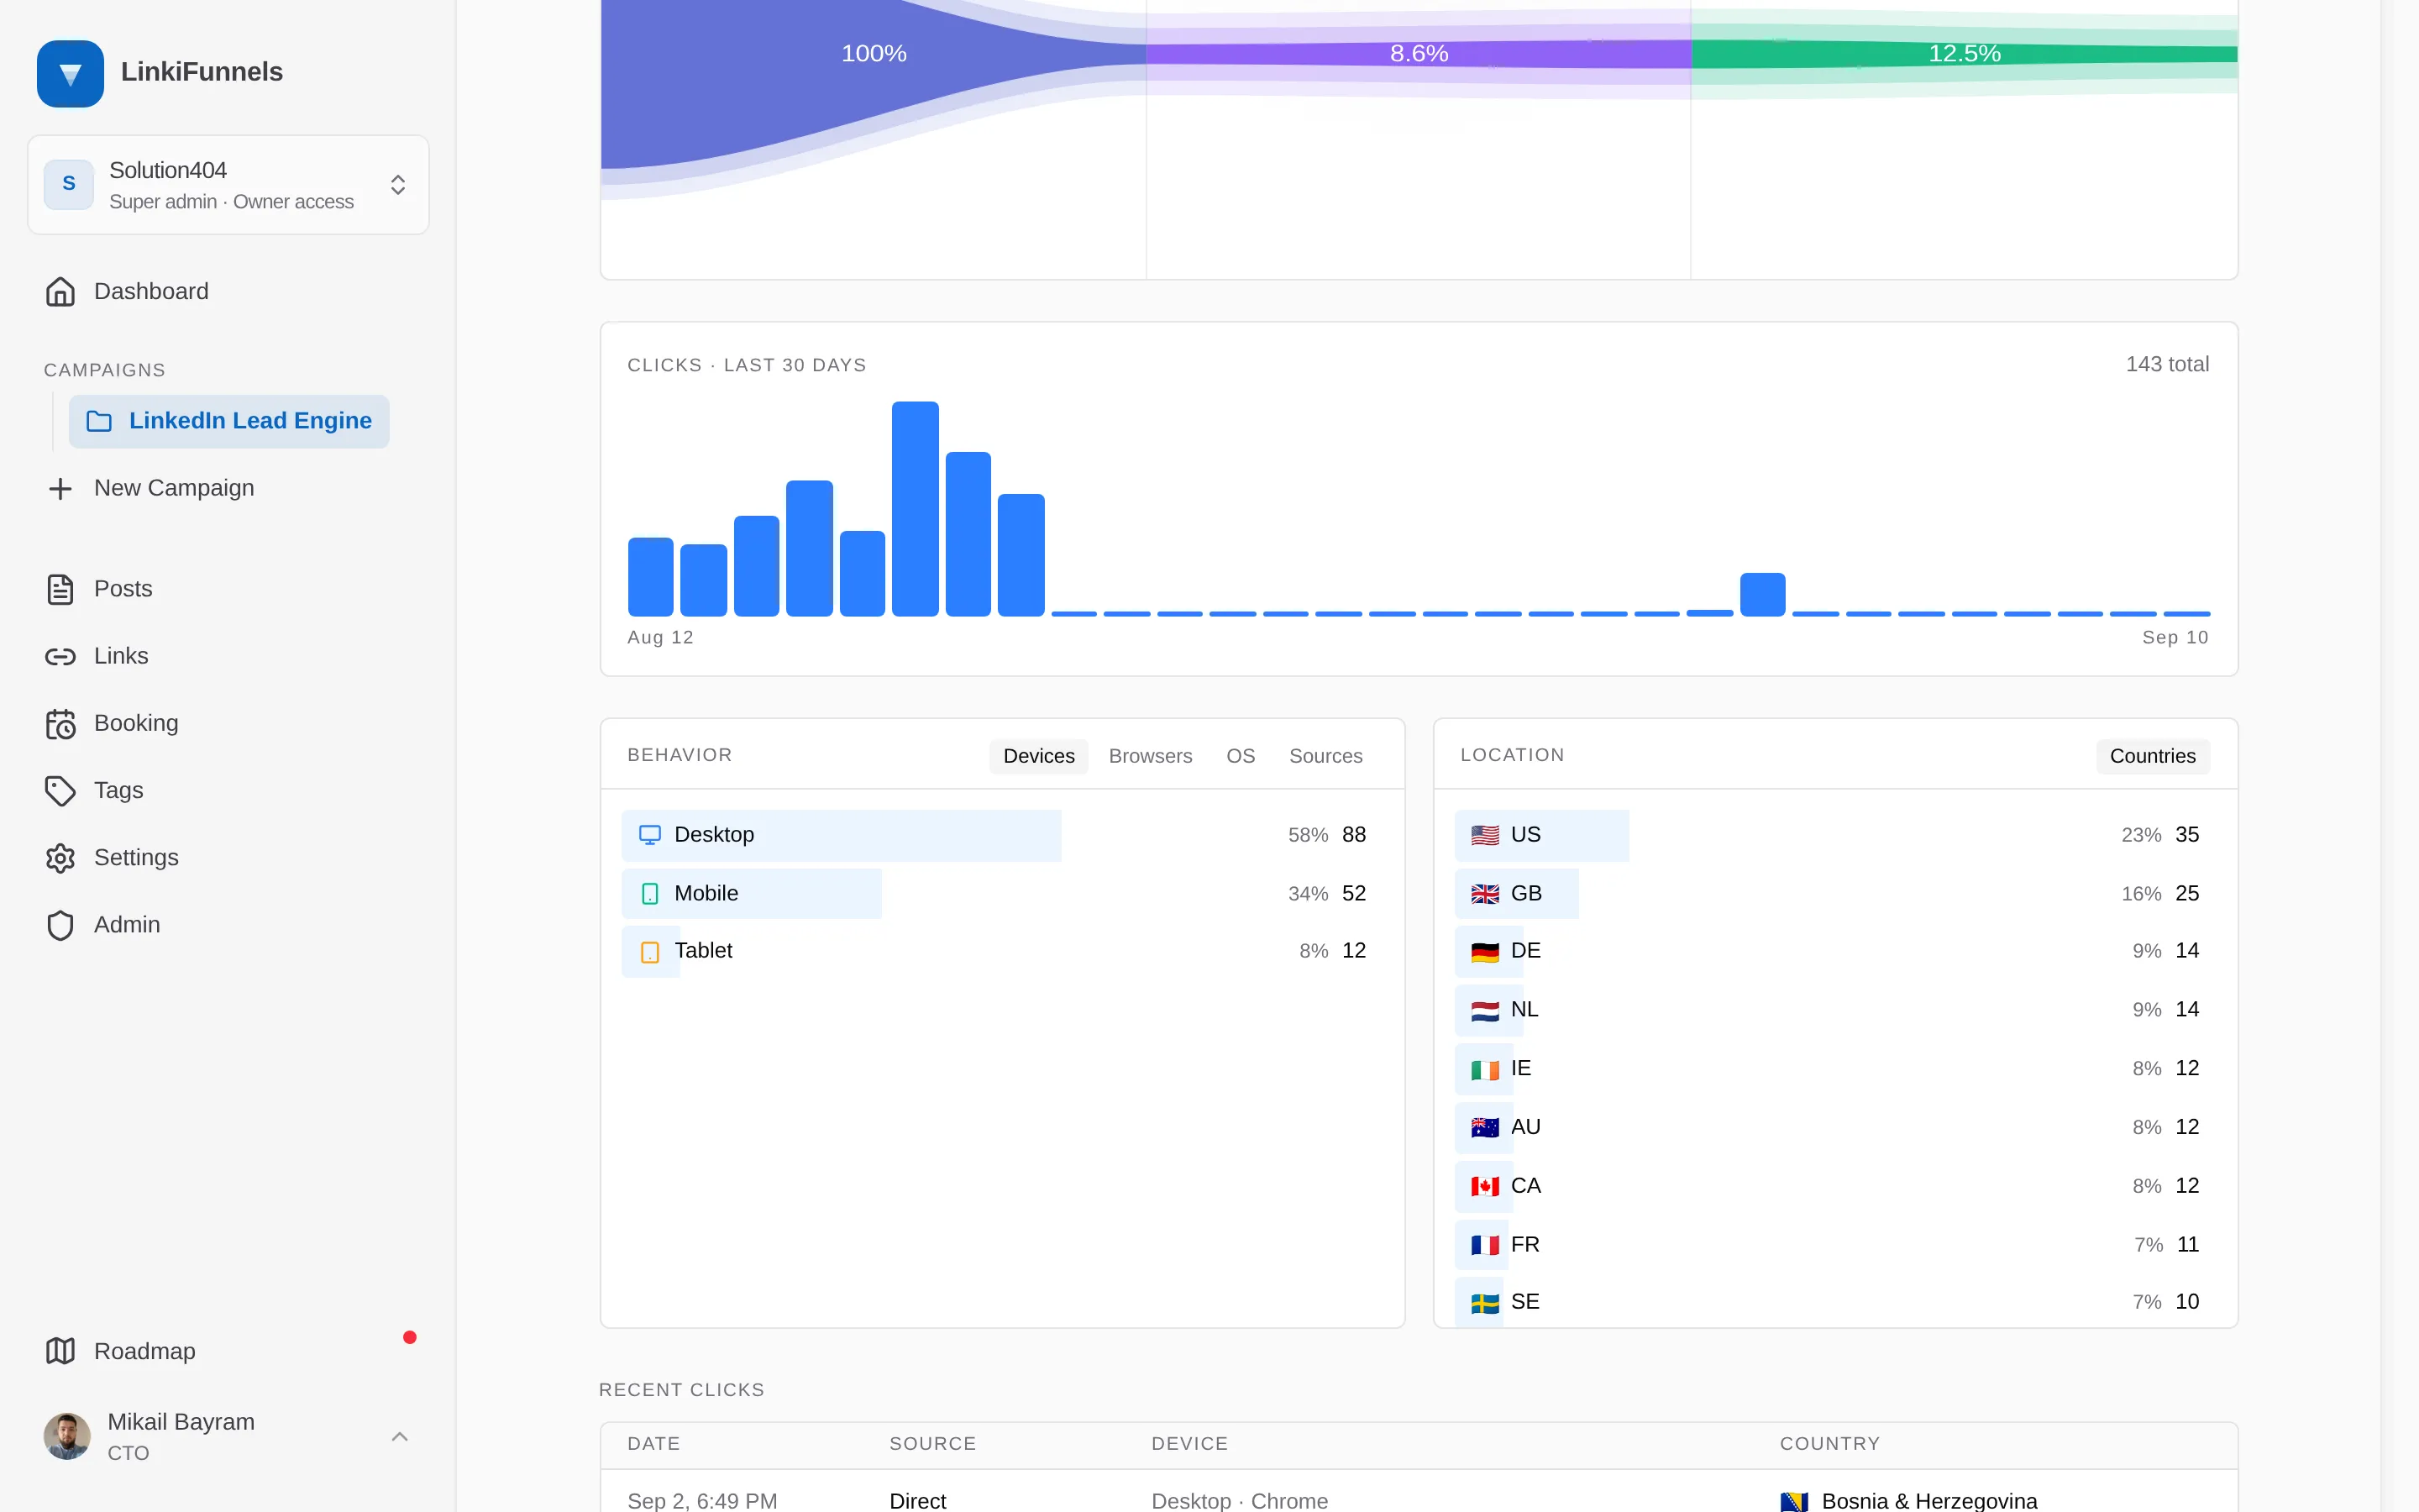The width and height of the screenshot is (2419, 1512).
Task: Open the Dashboard home icon
Action: (x=60, y=291)
